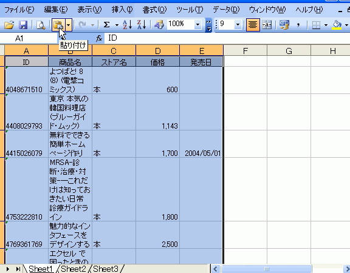350x273 pixels.
Task: Click the next sheet navigation arrow
Action: [x=8, y=269]
